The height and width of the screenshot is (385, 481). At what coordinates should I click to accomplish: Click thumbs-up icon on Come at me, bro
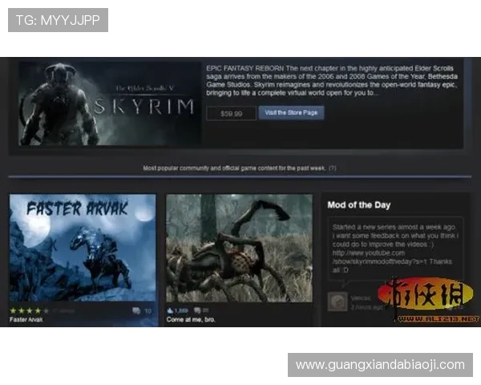point(172,310)
